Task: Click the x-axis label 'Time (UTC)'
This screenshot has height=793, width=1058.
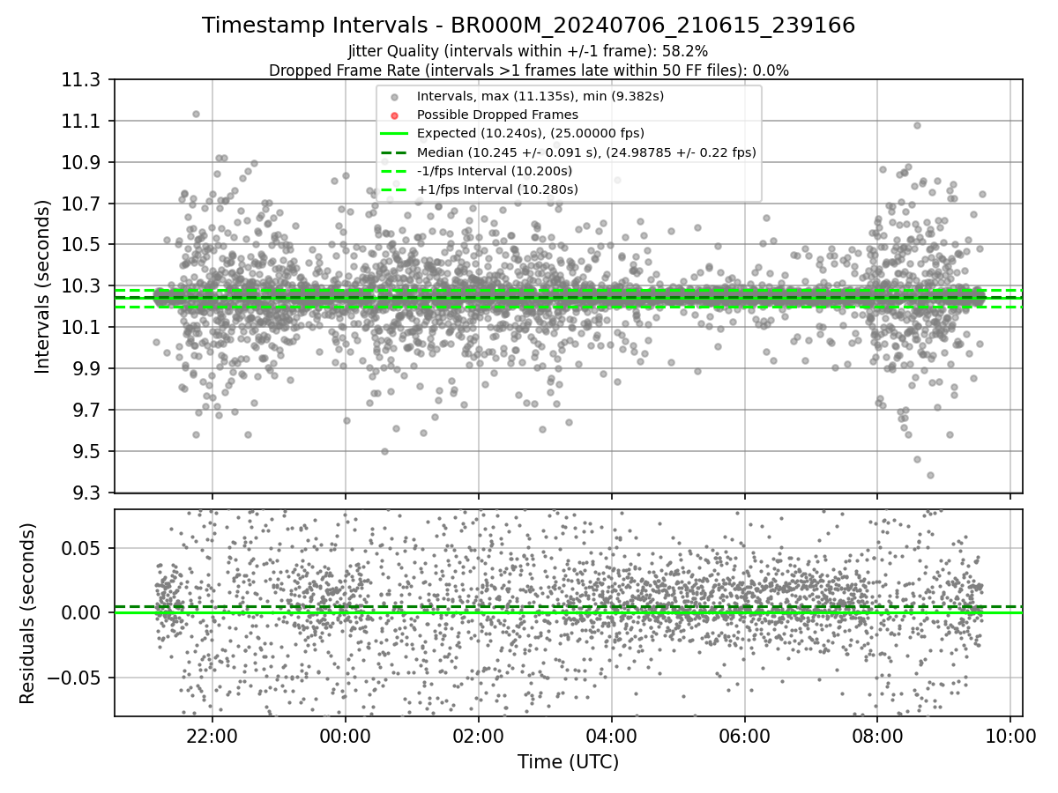Action: tap(568, 762)
